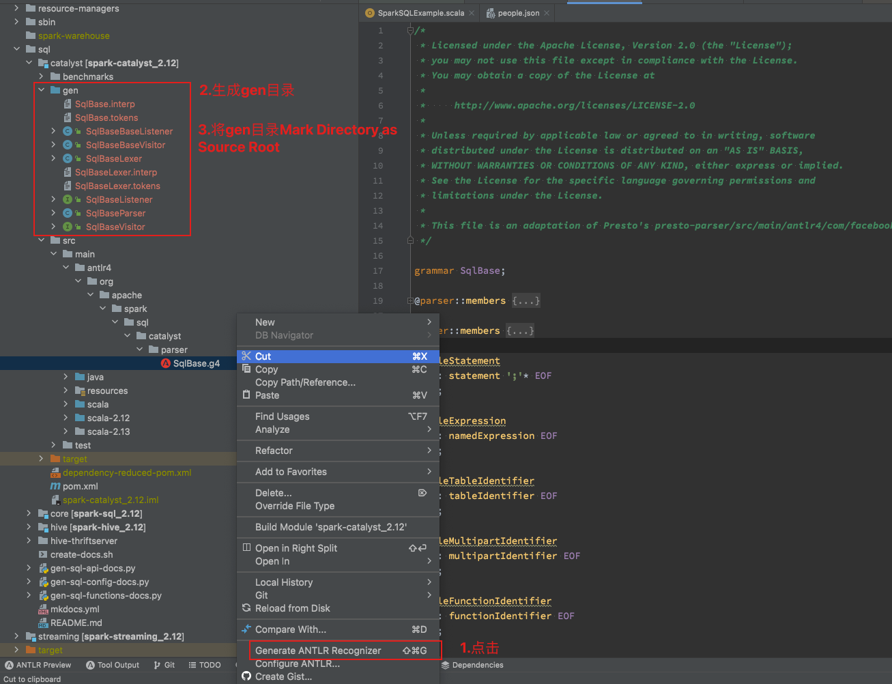Image resolution: width=892 pixels, height=684 pixels.
Task: Click the ANTLR icon of SqlBase.g4
Action: (x=166, y=363)
